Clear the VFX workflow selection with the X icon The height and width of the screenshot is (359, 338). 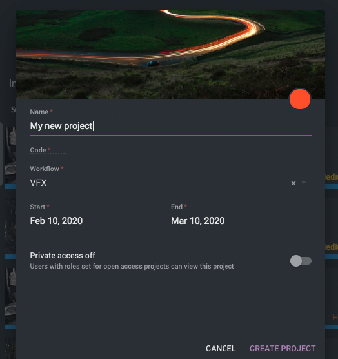293,183
